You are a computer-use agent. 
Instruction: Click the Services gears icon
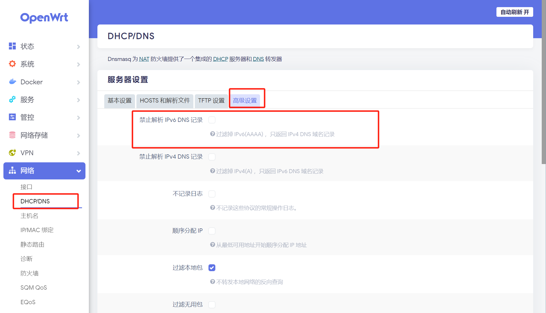pyautogui.click(x=12, y=99)
